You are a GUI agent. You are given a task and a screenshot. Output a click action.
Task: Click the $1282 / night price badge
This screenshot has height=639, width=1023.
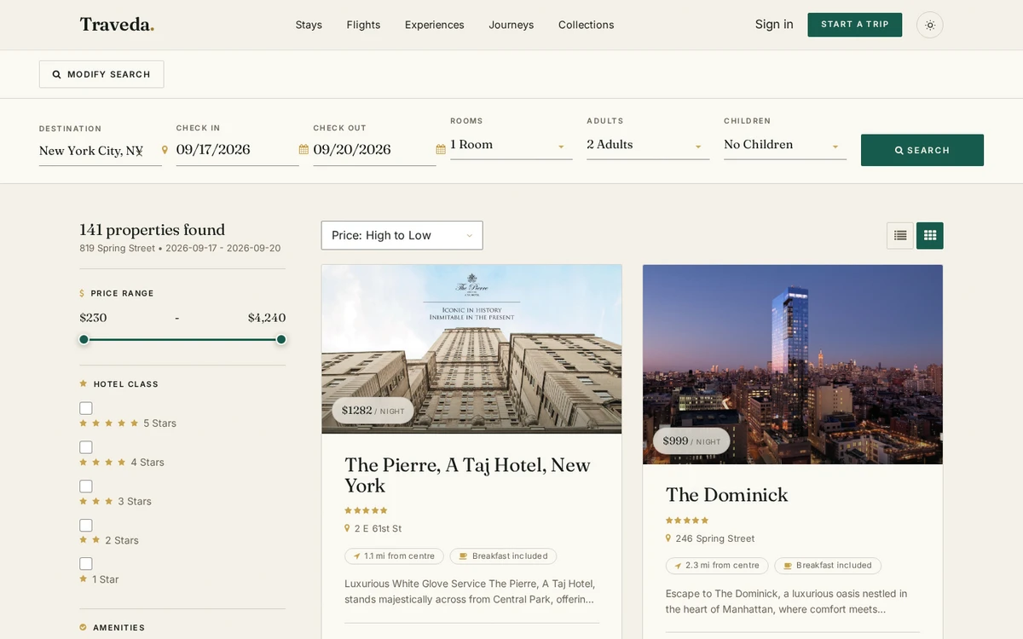pyautogui.click(x=373, y=411)
